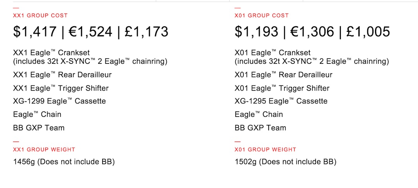Screen dimensions: 418x188
Task: Select the XX1 Eagle Crankset text
Action: pos(48,53)
